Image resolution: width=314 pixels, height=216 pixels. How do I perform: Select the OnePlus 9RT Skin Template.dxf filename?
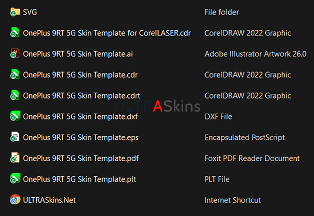[x=80, y=116]
